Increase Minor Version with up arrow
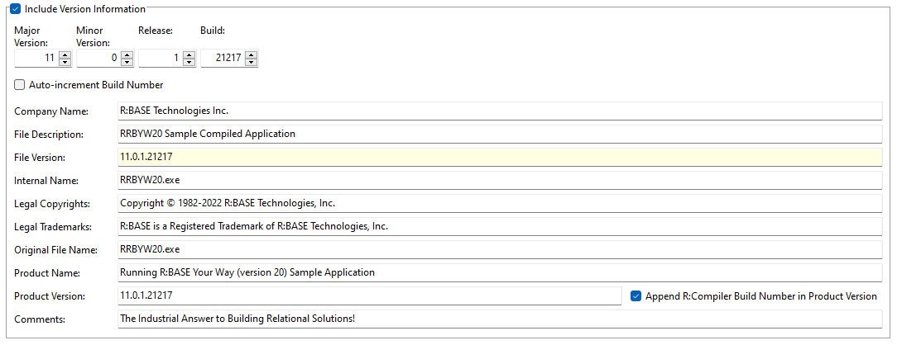Screen dimensions: 897x345 (127, 54)
